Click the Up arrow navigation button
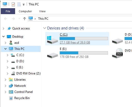The image size is (132, 107). (25, 19)
